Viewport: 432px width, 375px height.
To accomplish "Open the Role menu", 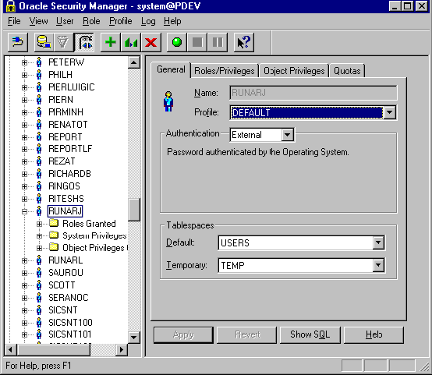I will coord(91,21).
